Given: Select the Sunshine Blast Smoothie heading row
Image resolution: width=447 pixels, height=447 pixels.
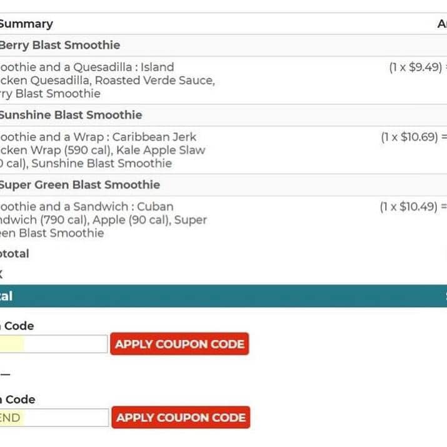Looking at the screenshot, I should 71,115.
